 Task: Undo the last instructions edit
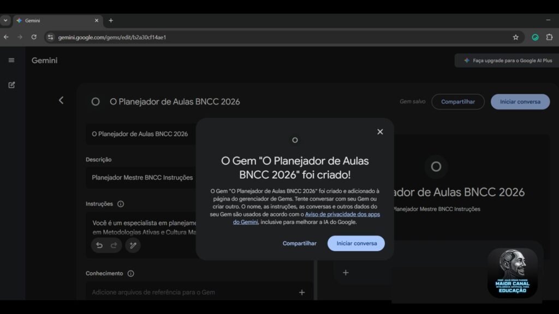point(99,245)
